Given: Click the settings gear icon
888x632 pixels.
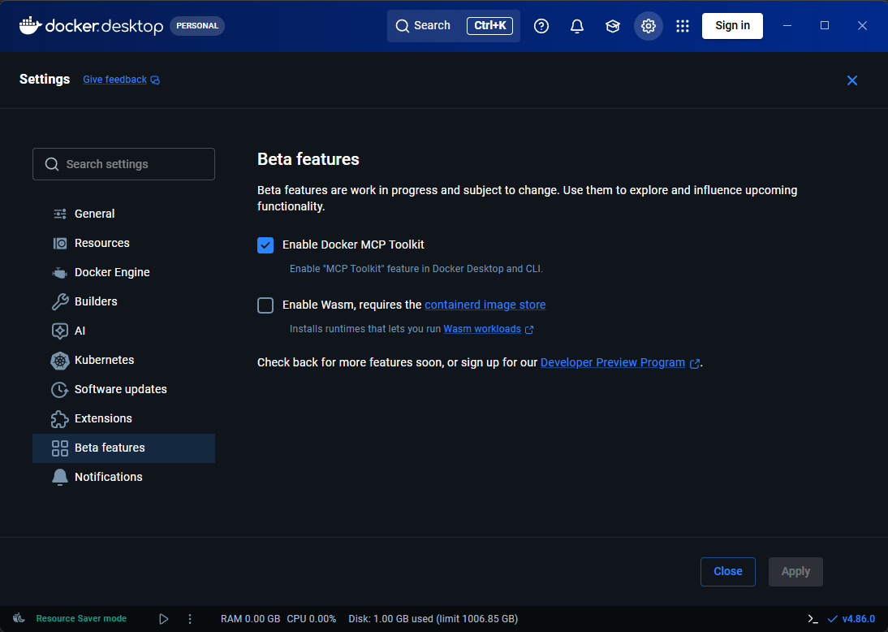Looking at the screenshot, I should 649,26.
